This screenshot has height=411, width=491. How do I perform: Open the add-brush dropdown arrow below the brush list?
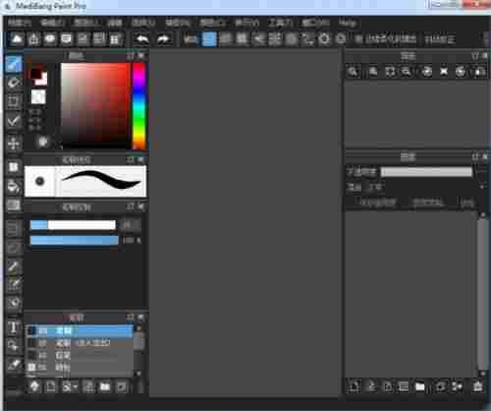[x=76, y=387]
